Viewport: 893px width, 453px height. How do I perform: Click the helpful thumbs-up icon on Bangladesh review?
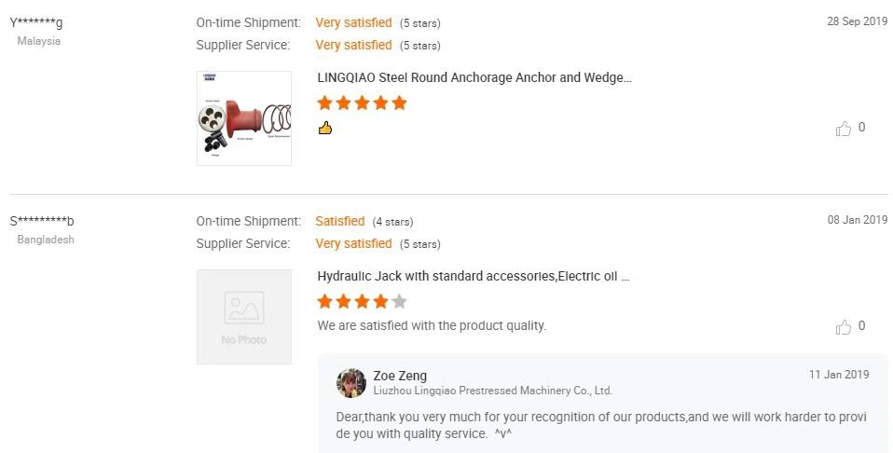[844, 327]
